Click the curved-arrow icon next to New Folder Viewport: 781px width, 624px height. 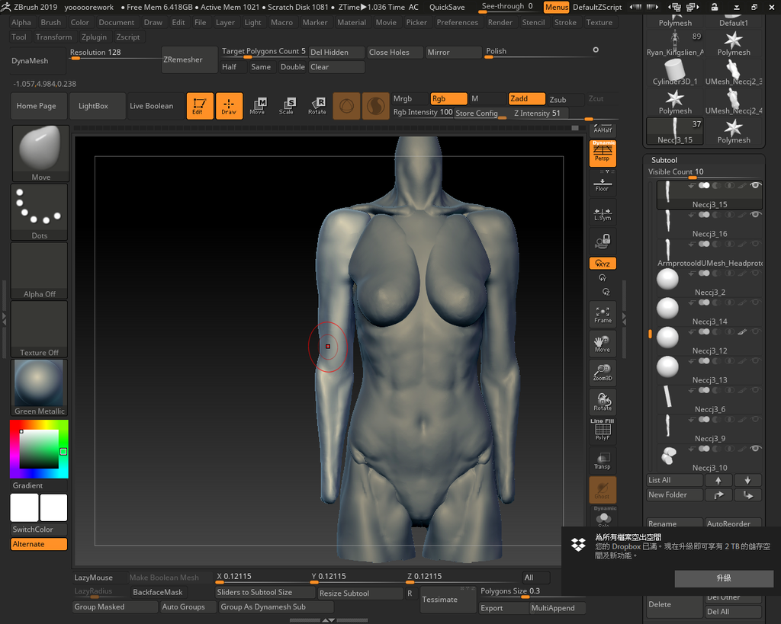coord(718,494)
